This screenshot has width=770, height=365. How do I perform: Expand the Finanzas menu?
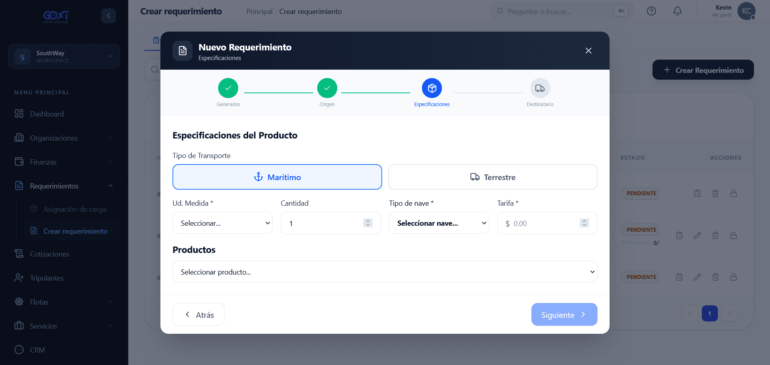64,162
